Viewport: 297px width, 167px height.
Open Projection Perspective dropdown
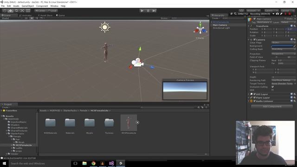284,54
